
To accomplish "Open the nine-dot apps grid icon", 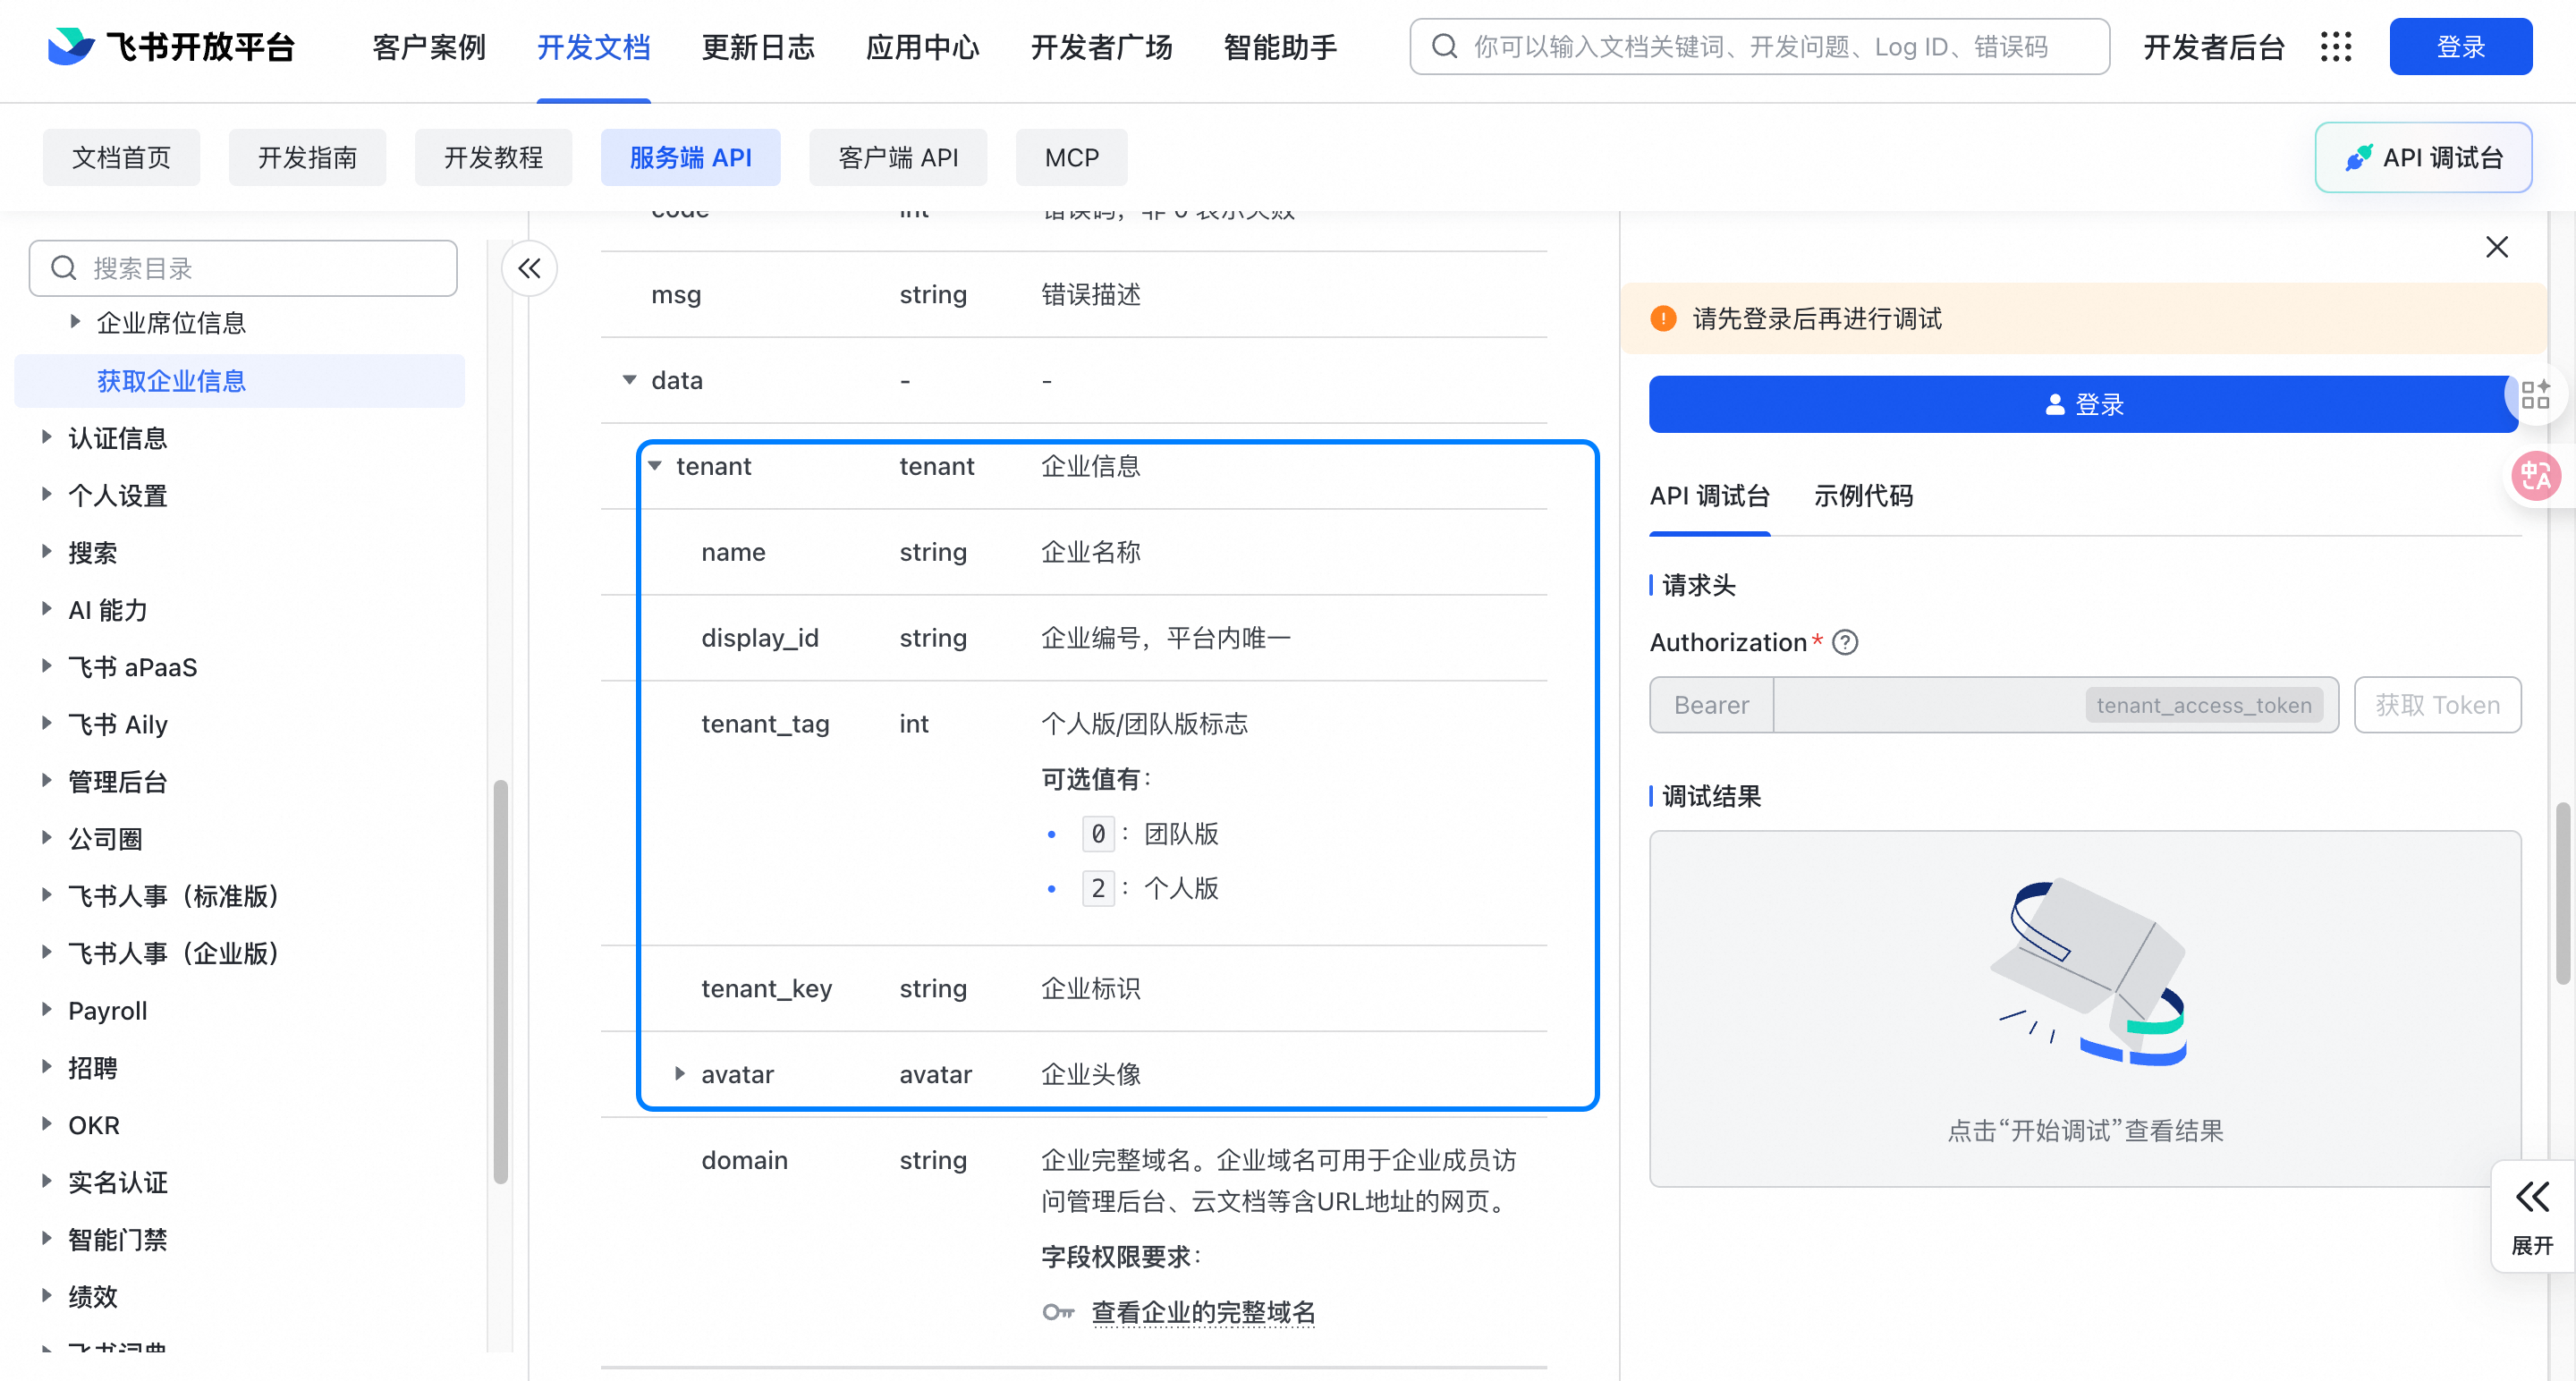I will (x=2336, y=46).
